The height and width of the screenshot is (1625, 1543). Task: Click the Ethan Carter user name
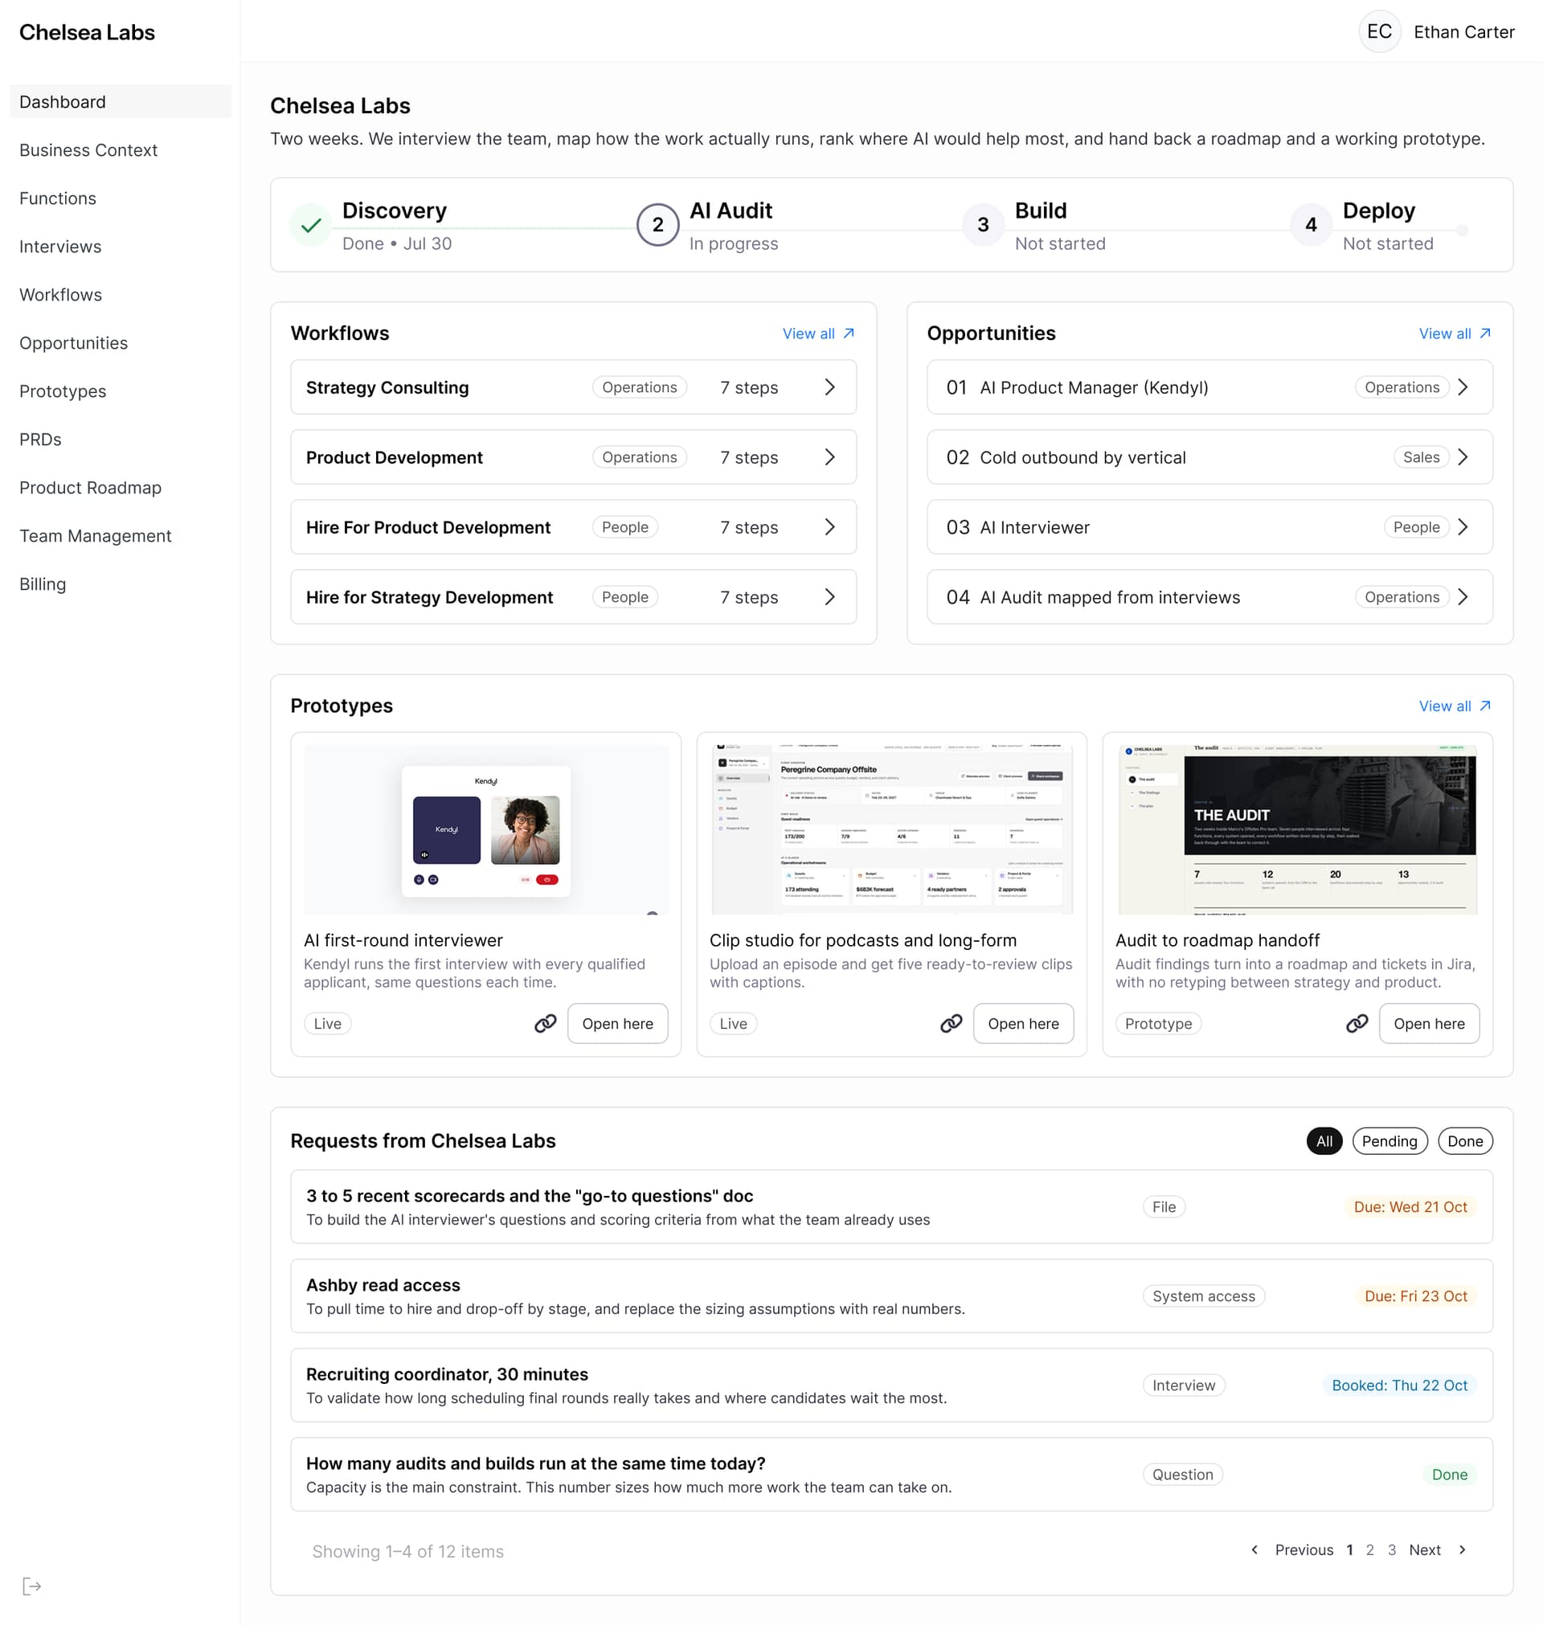[1464, 32]
